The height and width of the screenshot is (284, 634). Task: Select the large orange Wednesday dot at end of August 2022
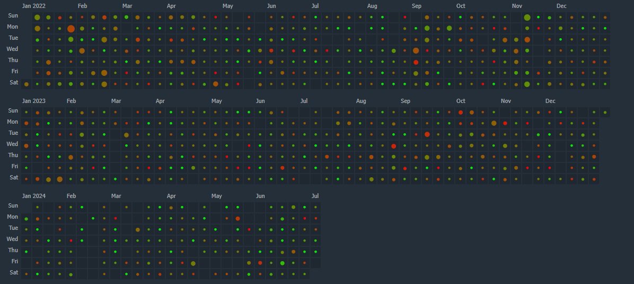[416, 51]
